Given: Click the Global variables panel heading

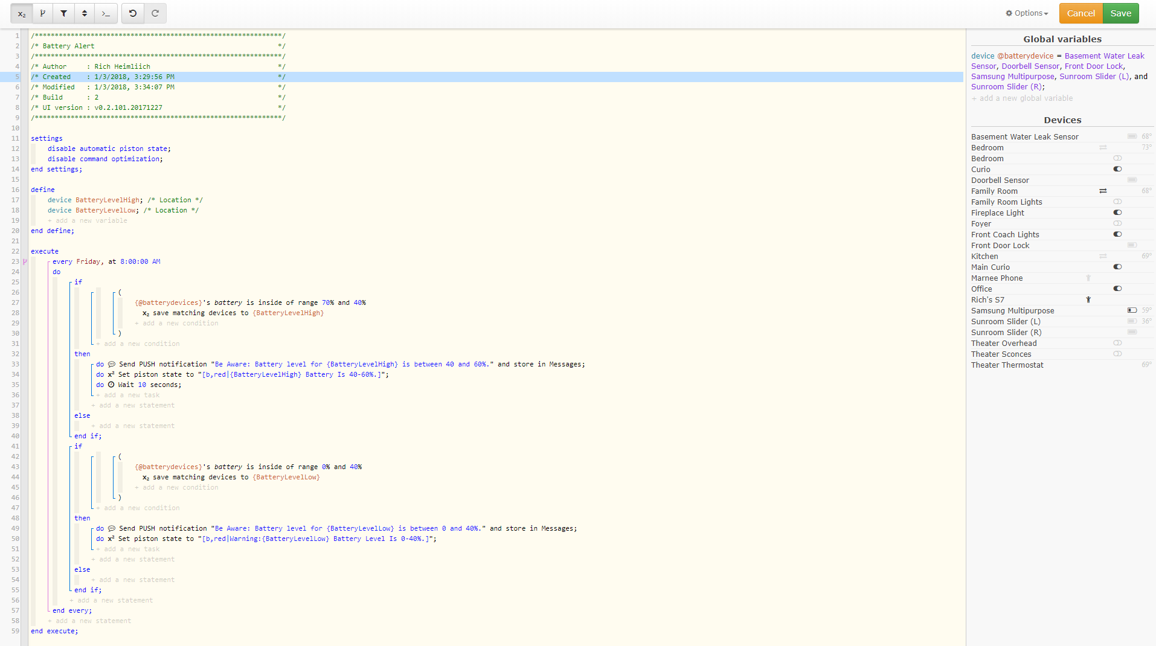Looking at the screenshot, I should click(1062, 39).
